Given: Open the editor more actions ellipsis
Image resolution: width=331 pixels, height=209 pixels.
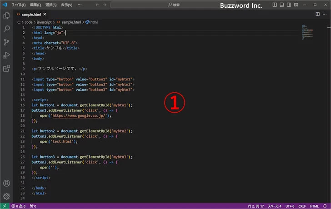Looking at the screenshot, I should pos(325,14).
